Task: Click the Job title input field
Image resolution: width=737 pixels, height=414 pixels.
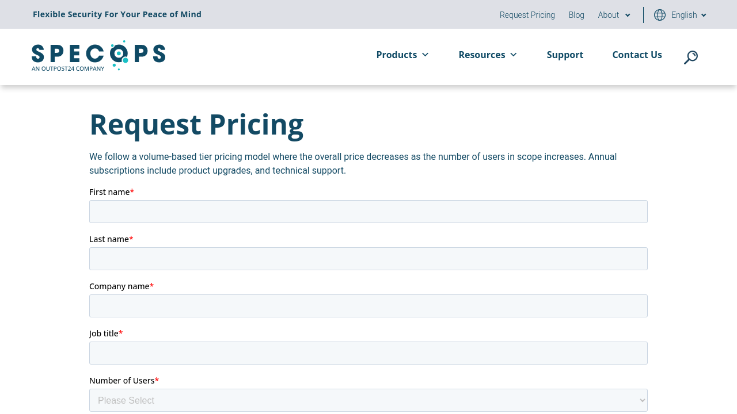Action: (368, 353)
